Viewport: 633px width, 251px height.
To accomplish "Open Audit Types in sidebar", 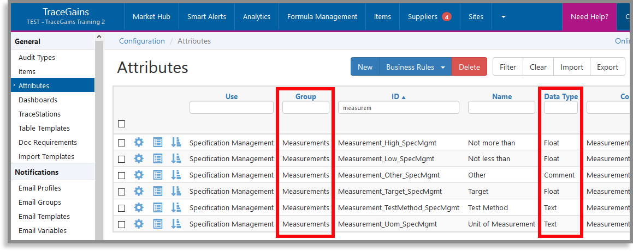I will (37, 58).
